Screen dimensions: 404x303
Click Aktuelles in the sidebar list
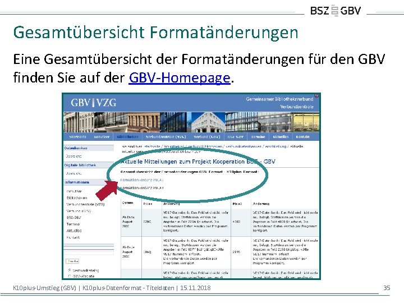(x=74, y=231)
